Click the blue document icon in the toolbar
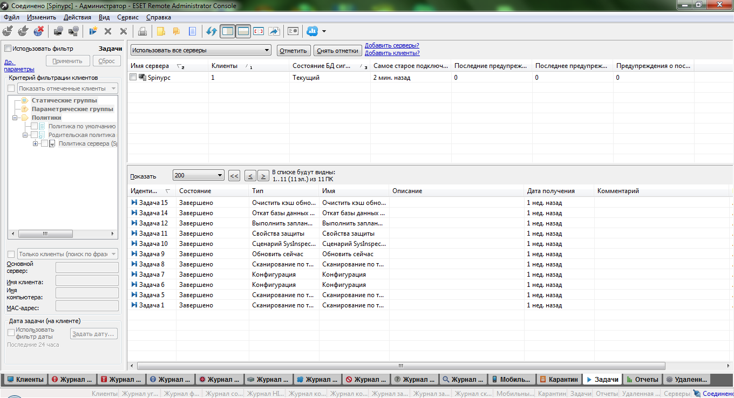This screenshot has height=398, width=734. pyautogui.click(x=192, y=31)
